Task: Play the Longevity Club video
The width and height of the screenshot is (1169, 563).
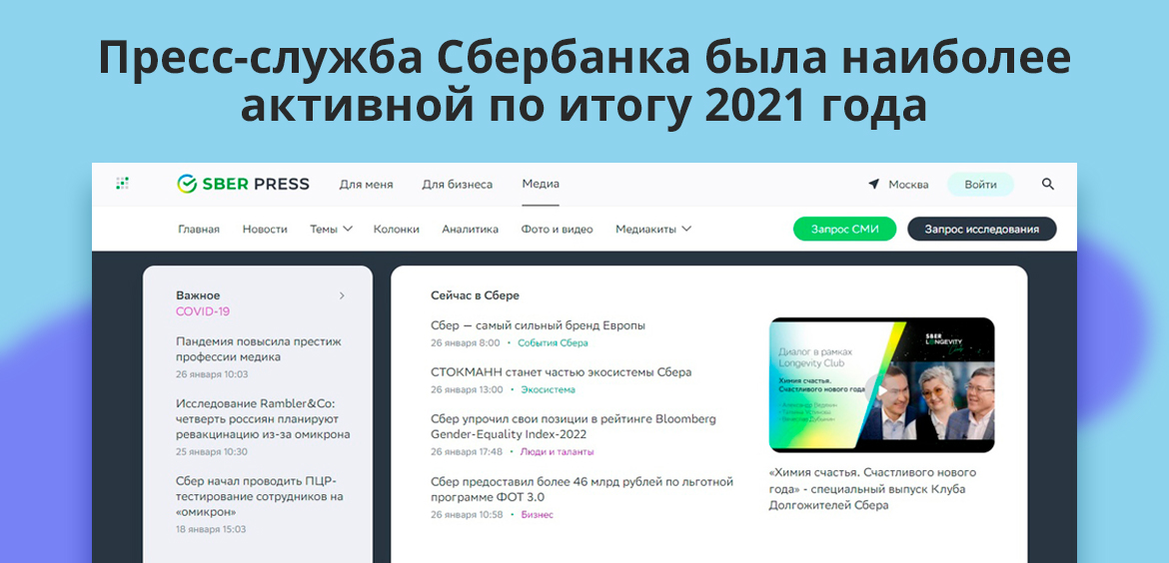Action: pyautogui.click(x=882, y=390)
